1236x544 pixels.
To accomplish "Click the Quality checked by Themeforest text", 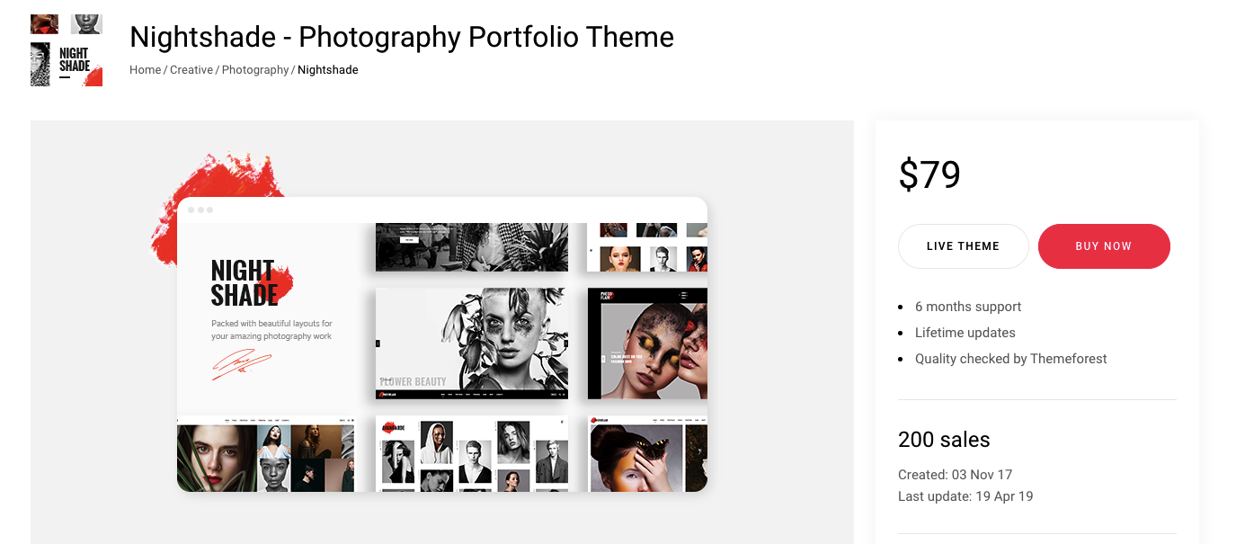I will 1010,359.
